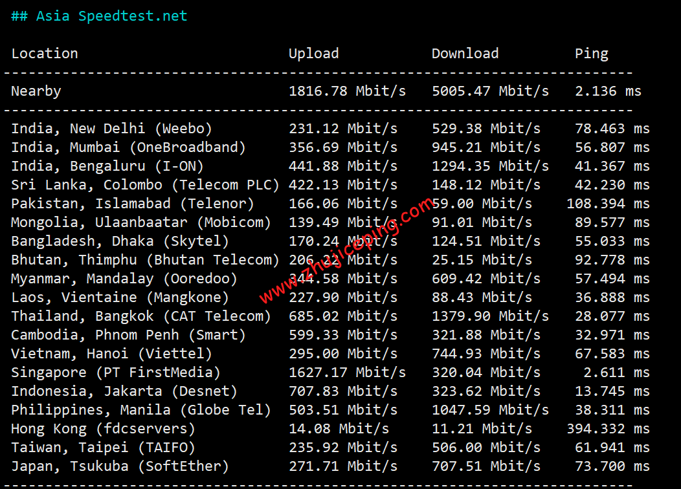Click 'Laos, Vientaine (Mangkone)' row text
This screenshot has width=681, height=489.
(x=120, y=298)
